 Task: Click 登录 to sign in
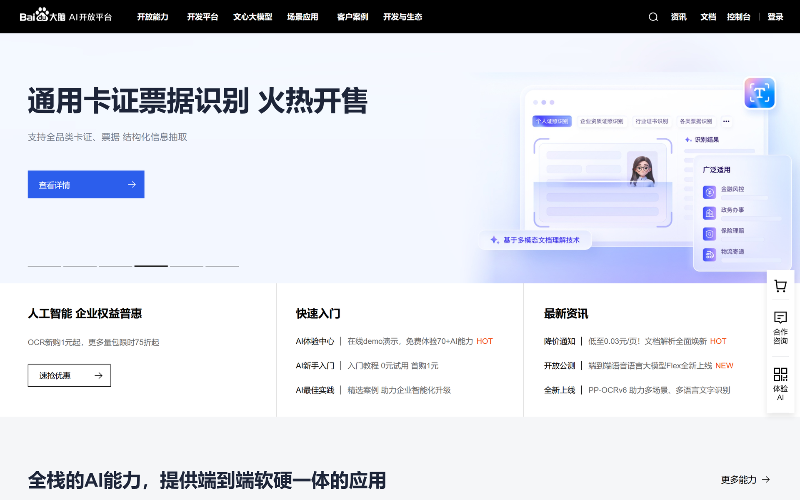tap(775, 17)
